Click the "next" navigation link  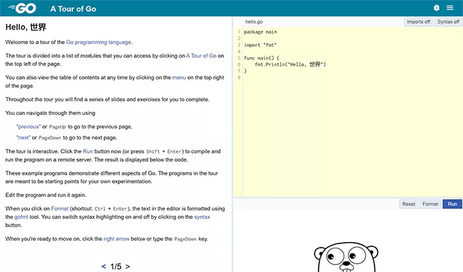(23, 137)
